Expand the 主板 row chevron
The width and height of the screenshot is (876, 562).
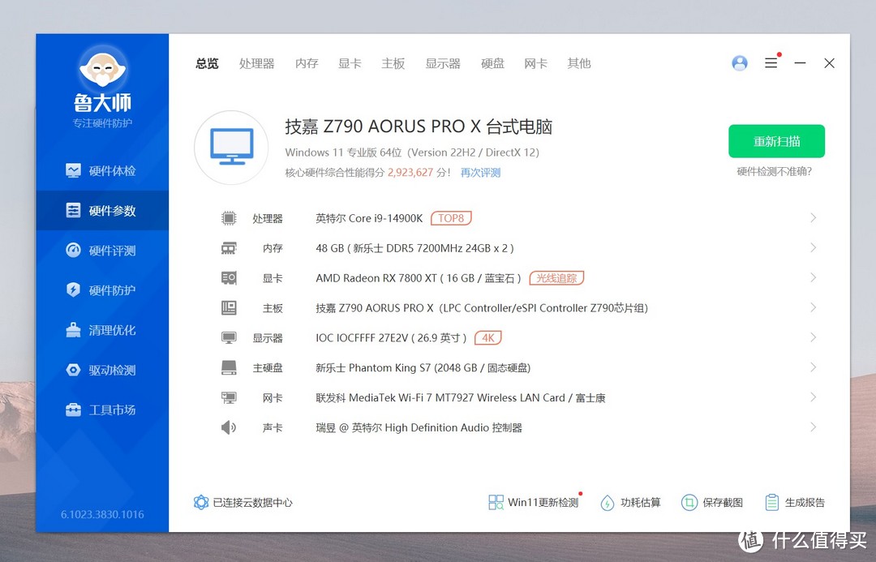click(x=814, y=307)
